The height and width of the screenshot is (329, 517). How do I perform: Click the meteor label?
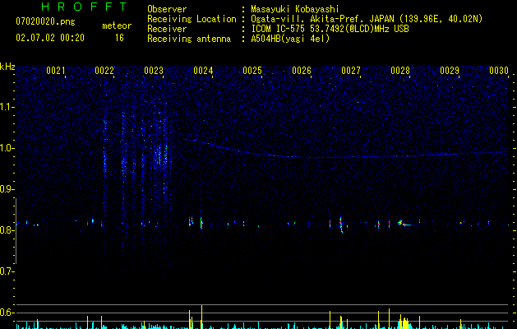click(117, 25)
